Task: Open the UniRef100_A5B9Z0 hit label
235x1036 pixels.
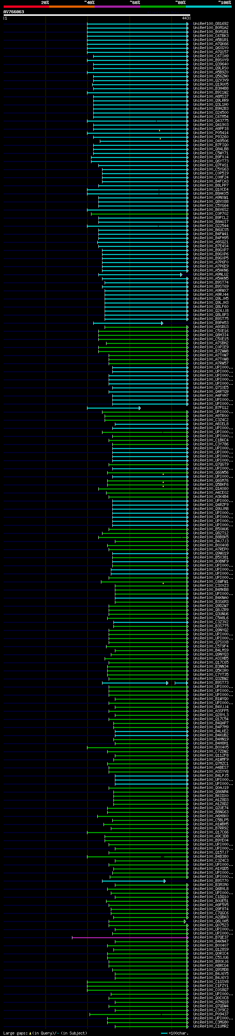Action: 211,72
